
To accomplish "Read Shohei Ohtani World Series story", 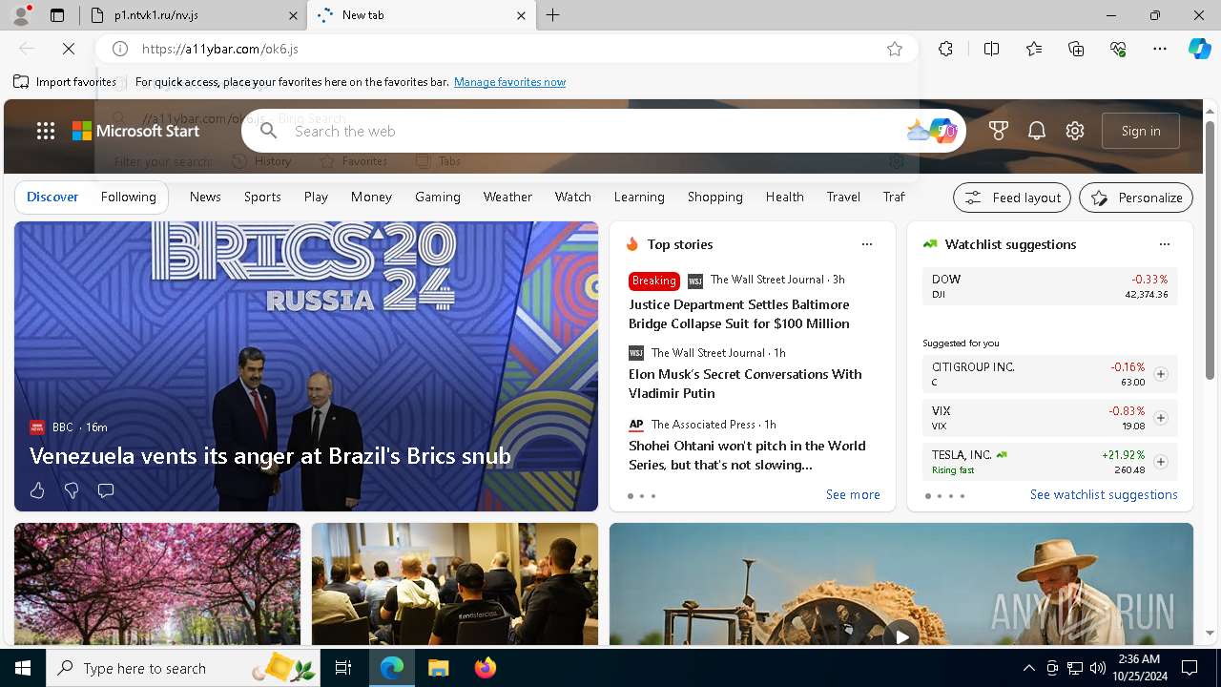I will [747, 455].
